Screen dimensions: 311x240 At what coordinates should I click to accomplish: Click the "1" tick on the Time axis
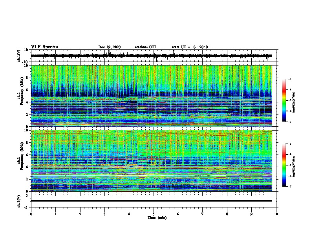tap(55, 214)
